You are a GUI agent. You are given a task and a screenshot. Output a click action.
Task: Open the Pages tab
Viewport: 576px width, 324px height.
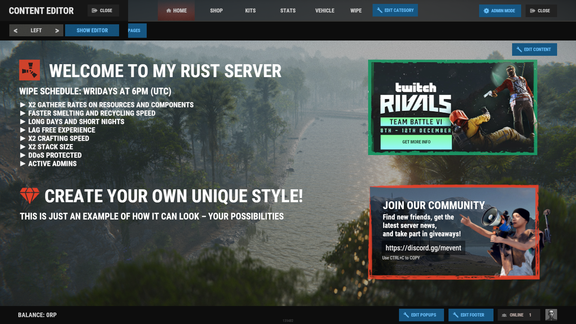coord(137,31)
